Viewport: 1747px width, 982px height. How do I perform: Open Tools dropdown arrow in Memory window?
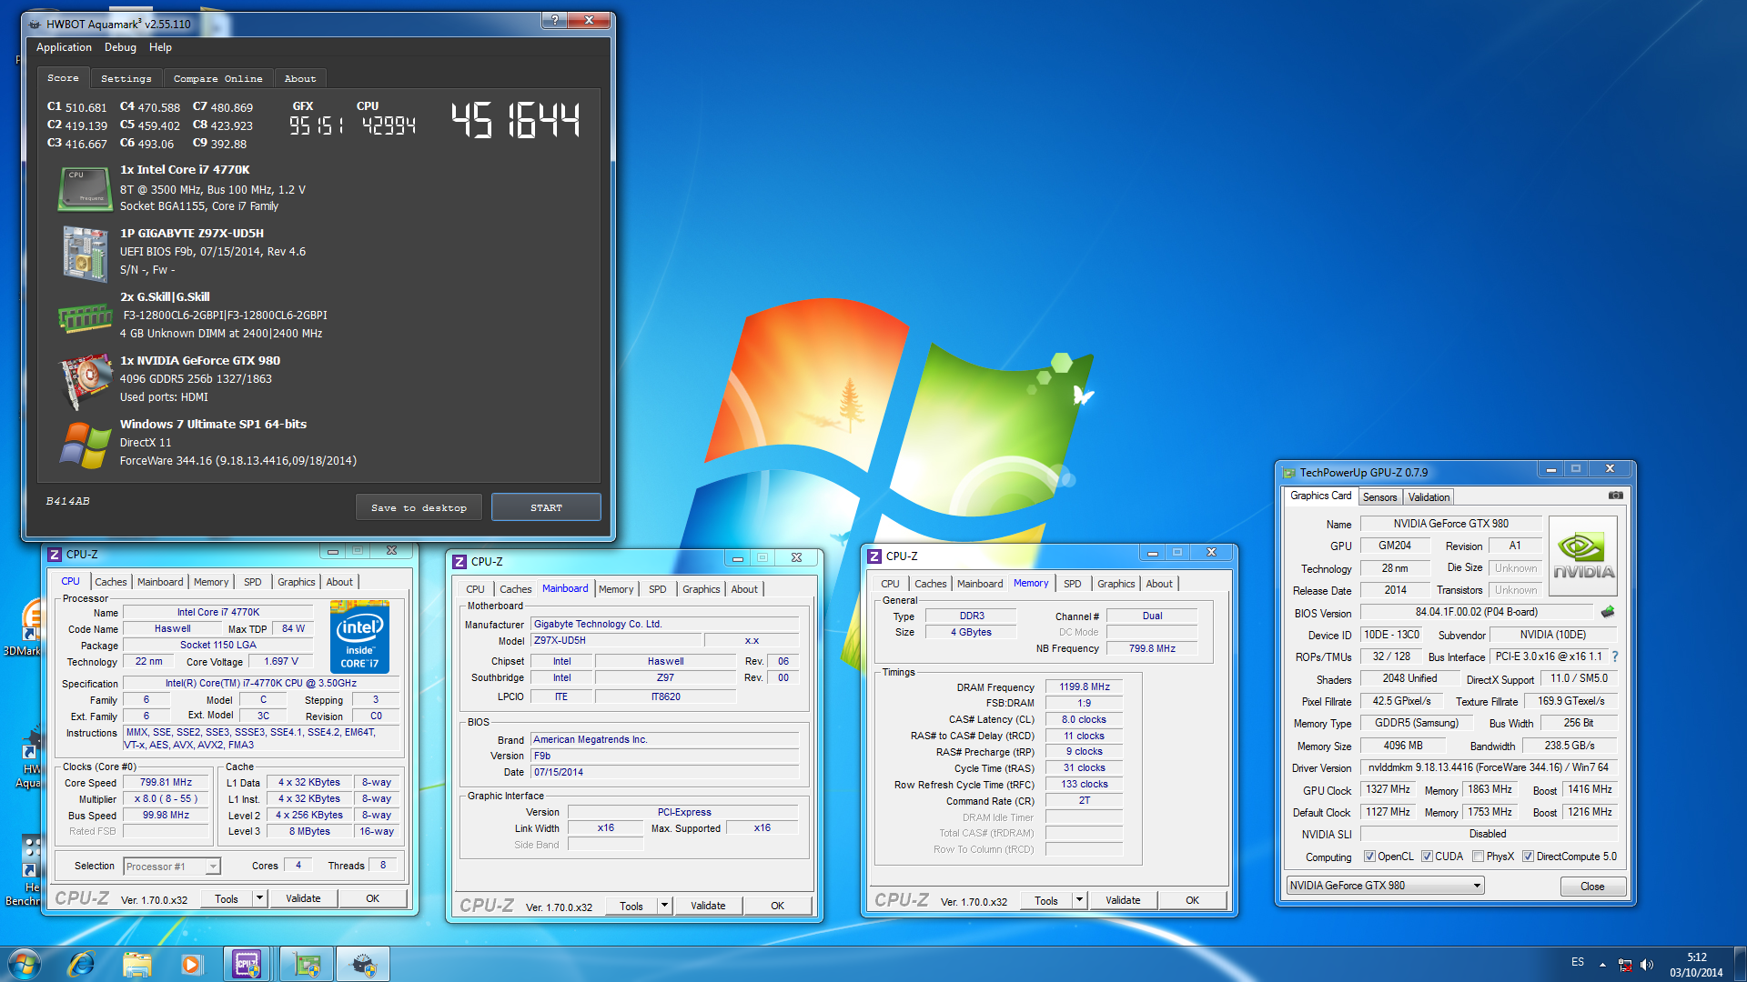(1079, 900)
